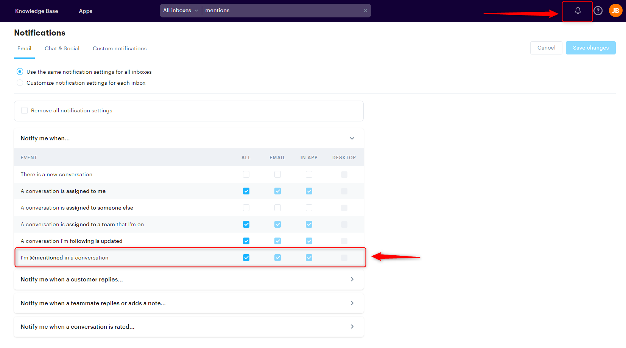
Task: Check Remove all notification settings
Action: click(x=24, y=110)
